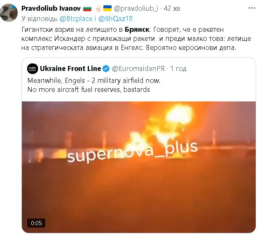Open the @pravdoliub_i handle
259x235 pixels.
[x=136, y=8]
